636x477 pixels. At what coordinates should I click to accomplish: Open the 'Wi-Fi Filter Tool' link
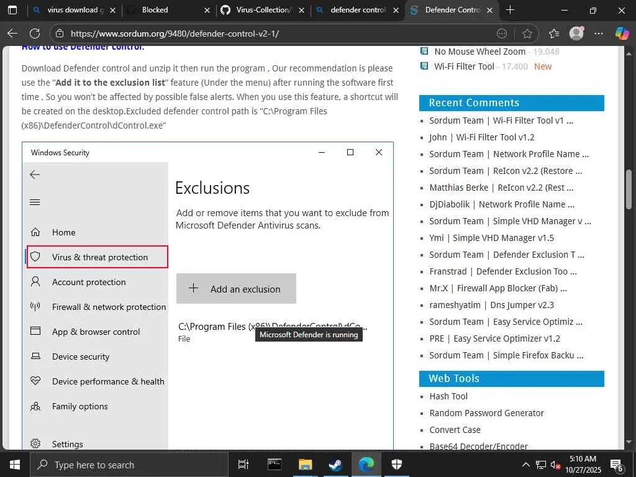click(x=464, y=66)
